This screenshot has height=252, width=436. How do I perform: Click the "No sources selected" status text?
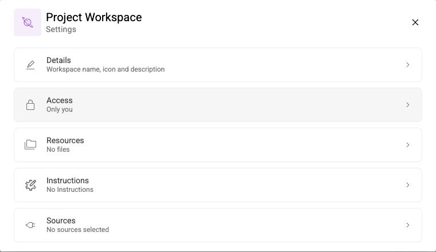click(x=77, y=230)
